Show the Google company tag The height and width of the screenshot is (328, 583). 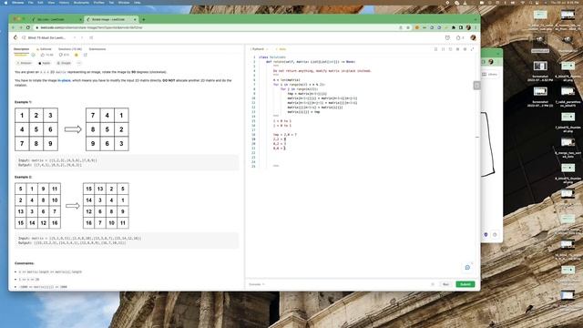click(64, 63)
